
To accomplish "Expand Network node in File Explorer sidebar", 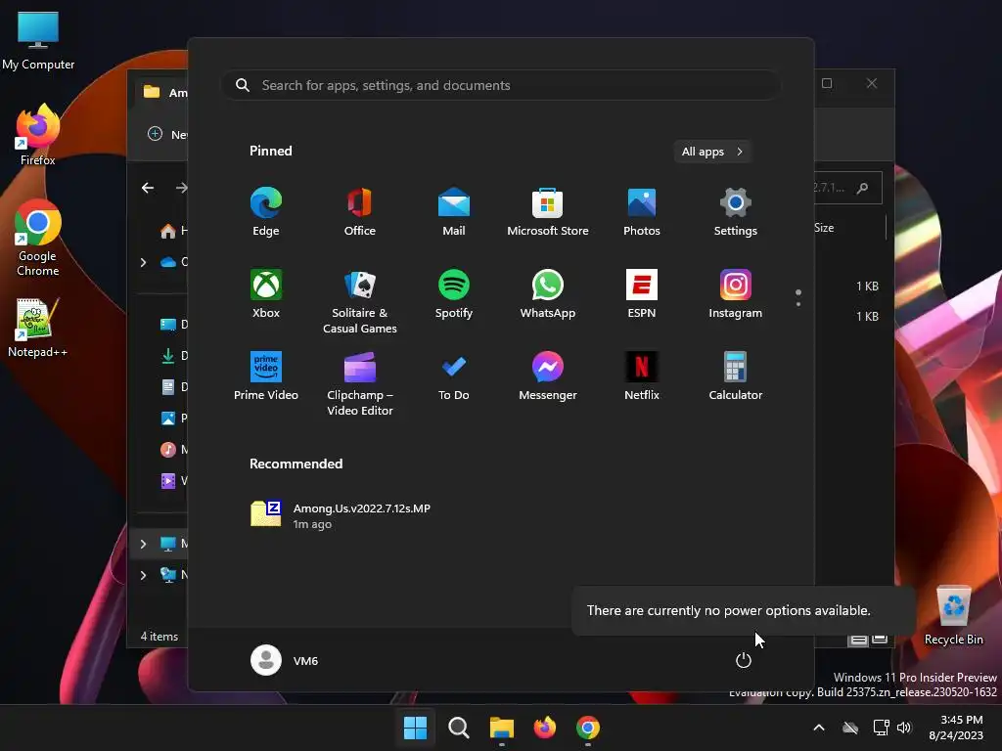I will tap(143, 575).
